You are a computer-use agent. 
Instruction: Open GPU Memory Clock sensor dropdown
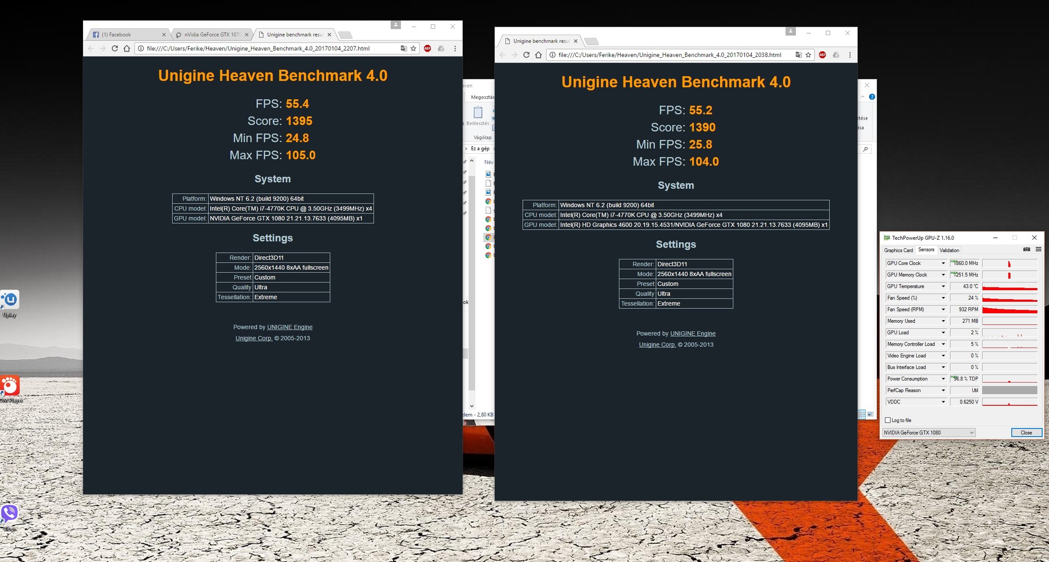coord(943,275)
